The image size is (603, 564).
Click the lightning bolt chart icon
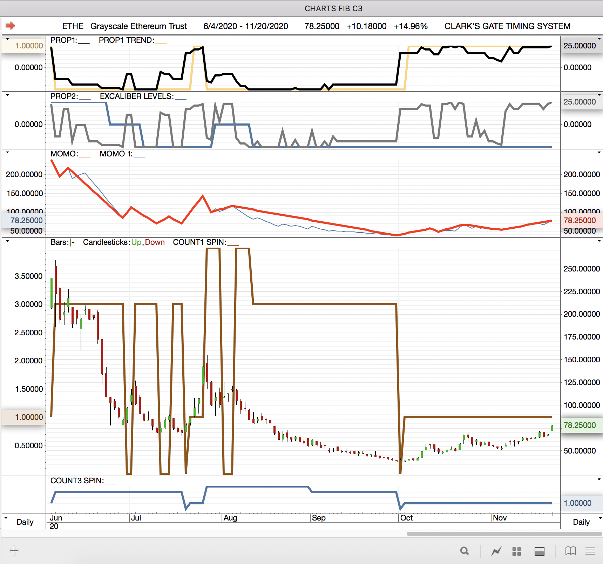pyautogui.click(x=496, y=551)
